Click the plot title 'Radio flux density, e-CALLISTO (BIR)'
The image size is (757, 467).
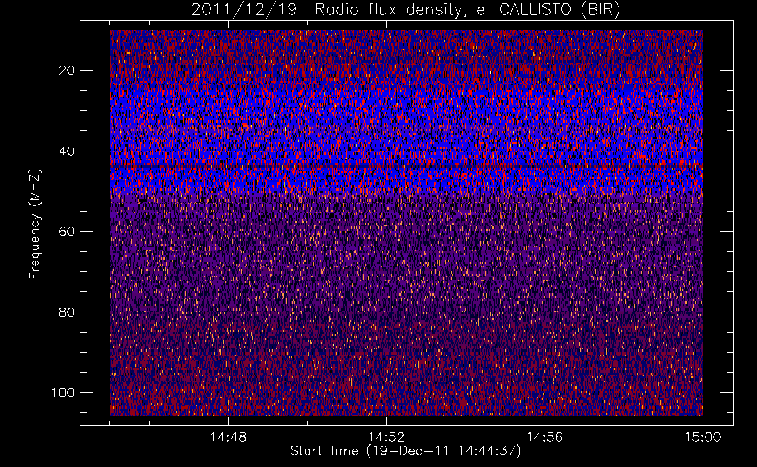pos(467,10)
